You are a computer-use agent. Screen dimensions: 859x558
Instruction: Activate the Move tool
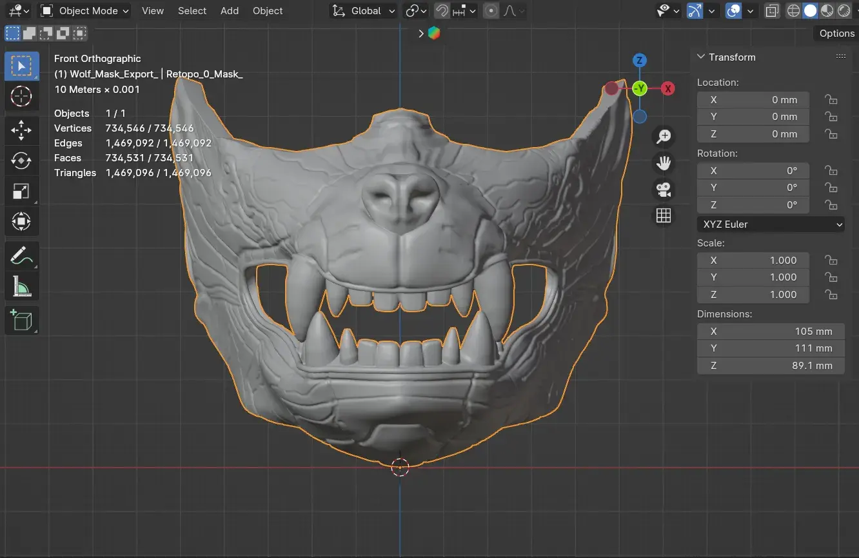pos(21,130)
